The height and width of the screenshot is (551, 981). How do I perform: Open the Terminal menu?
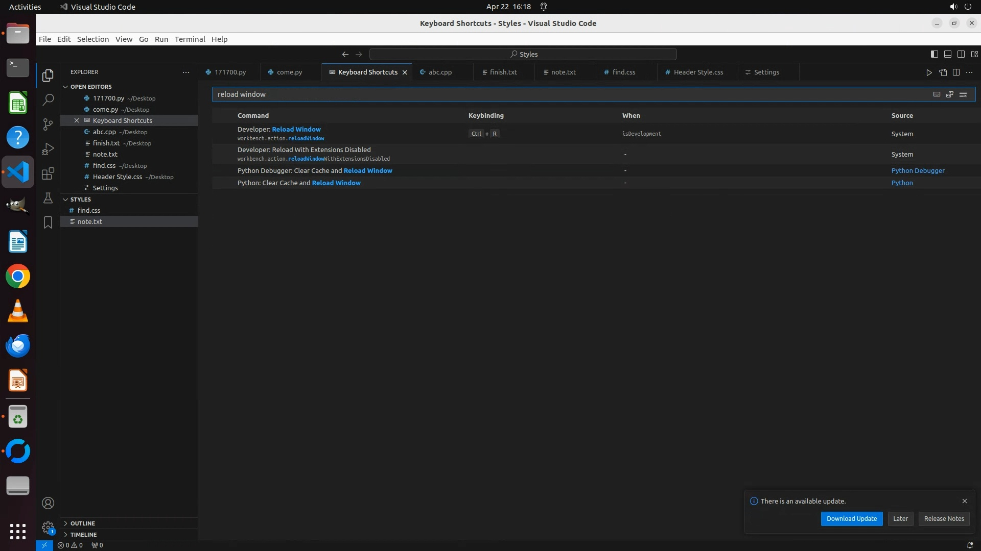(190, 39)
